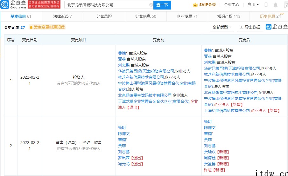The width and height of the screenshot is (288, 176).
Task: Switch to 企业发展 tab
Action: pyautogui.click(x=187, y=16)
